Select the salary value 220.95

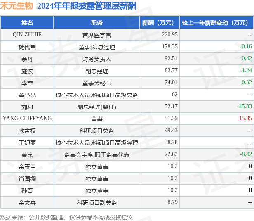tap(169, 34)
